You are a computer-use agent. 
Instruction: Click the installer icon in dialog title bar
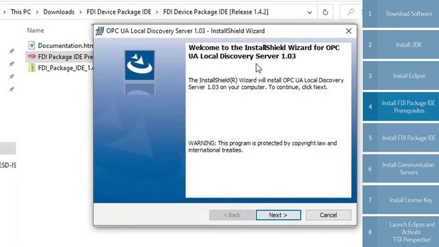[x=99, y=31]
